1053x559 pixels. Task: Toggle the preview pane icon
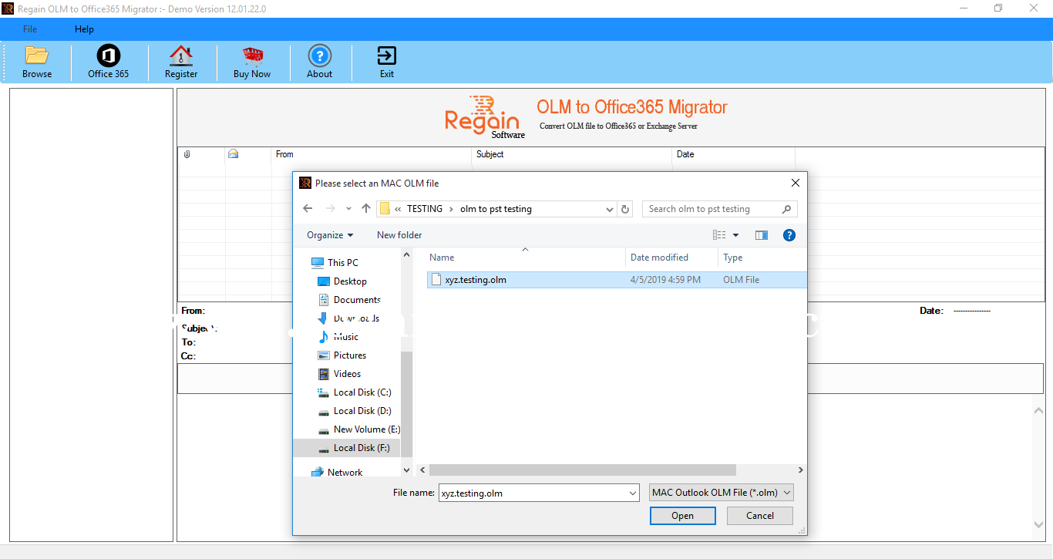pos(762,235)
